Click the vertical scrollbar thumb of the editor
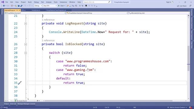Image resolution: width=194 pixels, height=109 pixels. tap(189, 58)
